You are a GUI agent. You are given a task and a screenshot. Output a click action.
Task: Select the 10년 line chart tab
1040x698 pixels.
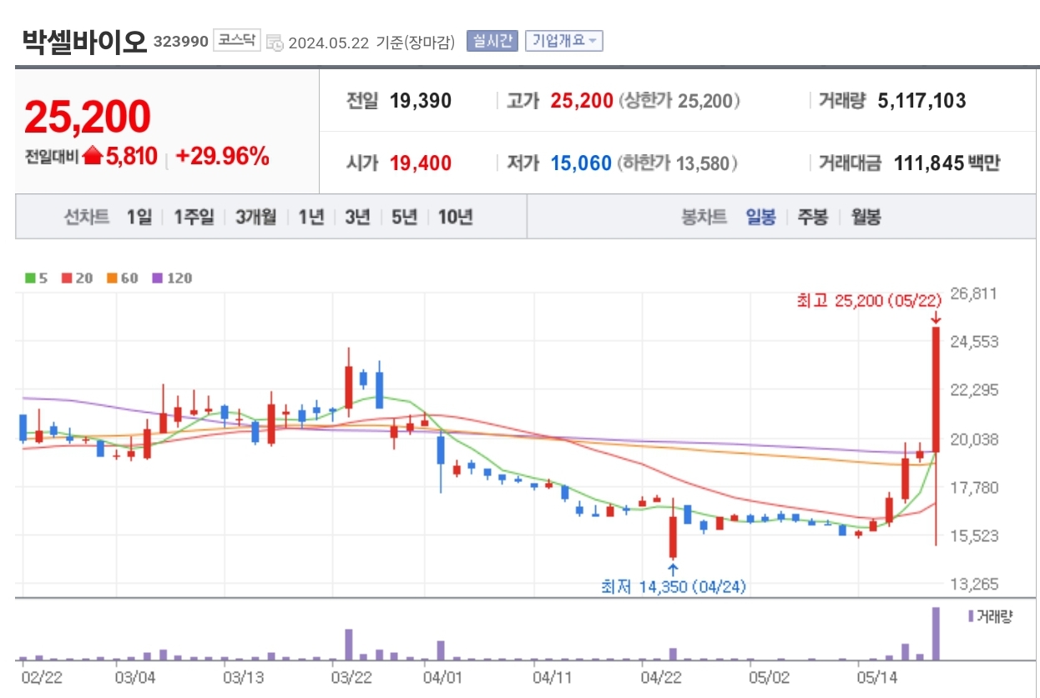455,218
